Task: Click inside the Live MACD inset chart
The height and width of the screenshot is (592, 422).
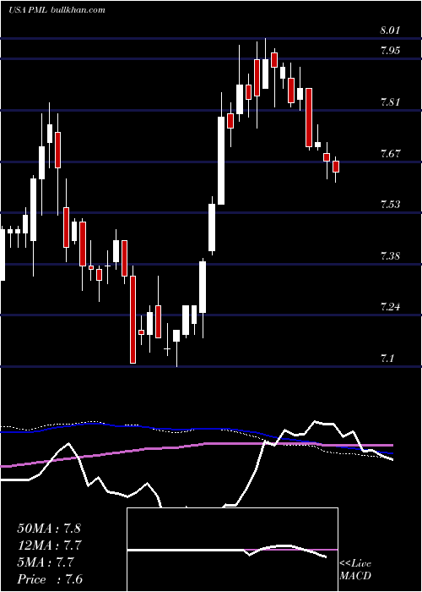Action: pos(232,550)
